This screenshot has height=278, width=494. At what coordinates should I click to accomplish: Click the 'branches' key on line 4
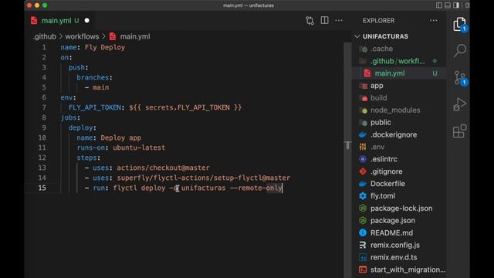[93, 77]
